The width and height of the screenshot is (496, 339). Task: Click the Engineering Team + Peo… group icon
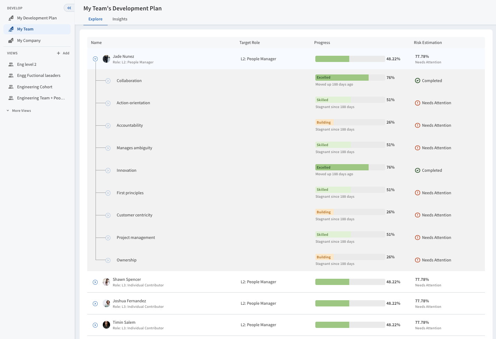[11, 98]
